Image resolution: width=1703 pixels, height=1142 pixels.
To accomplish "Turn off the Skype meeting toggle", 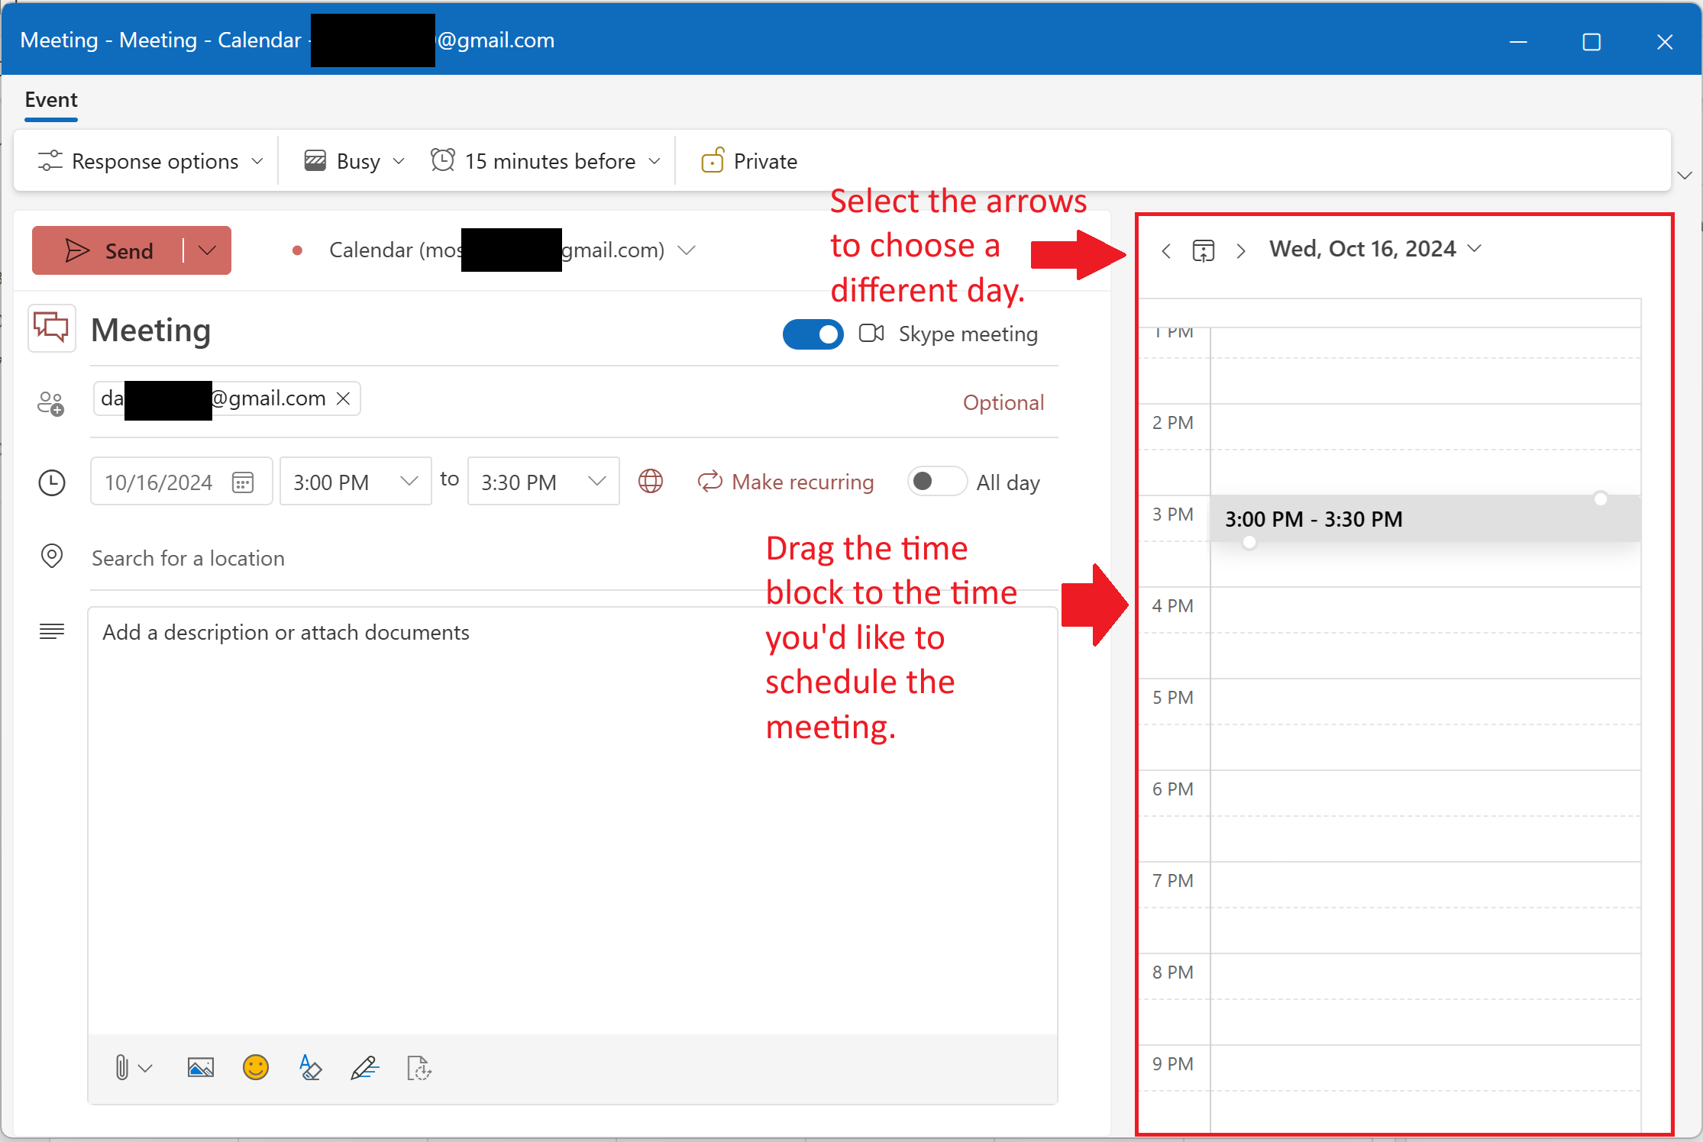I will click(813, 334).
